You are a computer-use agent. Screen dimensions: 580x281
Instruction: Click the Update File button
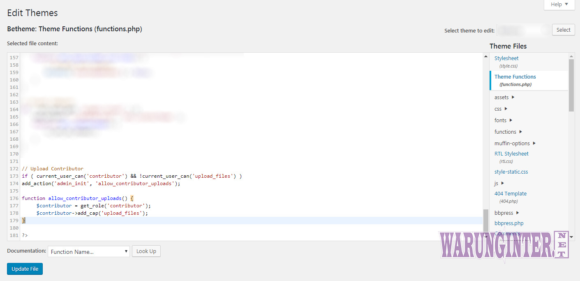pos(25,269)
